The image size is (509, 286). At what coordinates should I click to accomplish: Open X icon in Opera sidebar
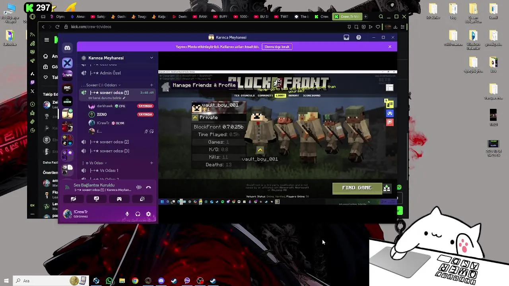pyautogui.click(x=33, y=91)
